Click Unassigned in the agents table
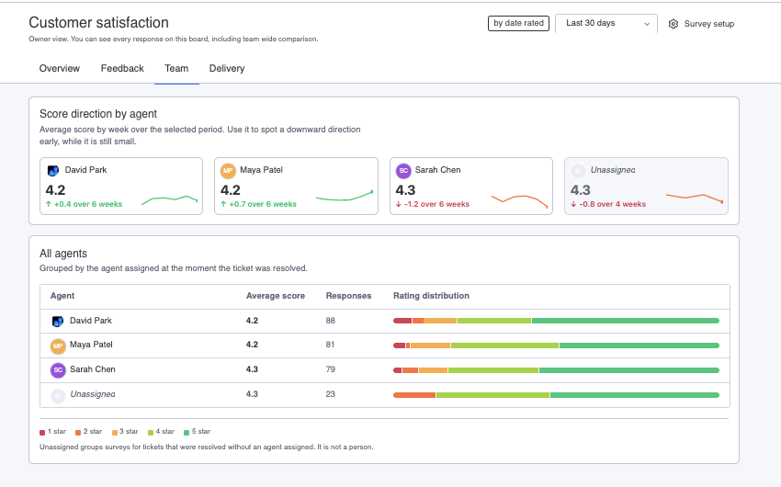 tap(93, 394)
